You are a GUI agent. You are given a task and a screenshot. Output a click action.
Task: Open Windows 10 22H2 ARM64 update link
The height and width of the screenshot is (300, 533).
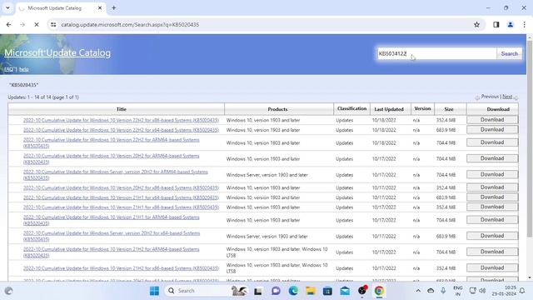pos(111,142)
